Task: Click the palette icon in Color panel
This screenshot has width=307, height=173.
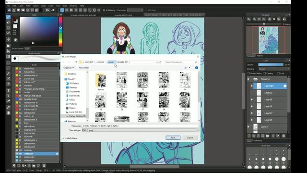Action: 16,40
